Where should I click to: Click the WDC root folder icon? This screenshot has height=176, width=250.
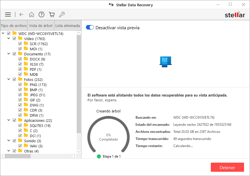click(x=14, y=33)
